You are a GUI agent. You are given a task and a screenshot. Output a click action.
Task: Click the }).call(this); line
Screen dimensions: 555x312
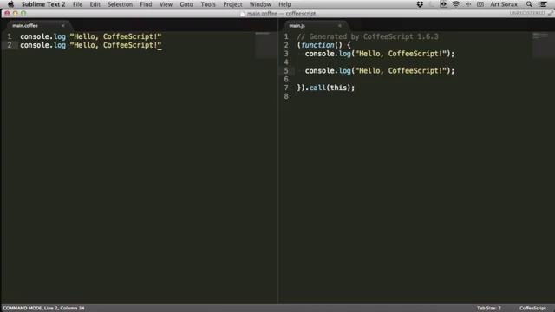pos(326,88)
